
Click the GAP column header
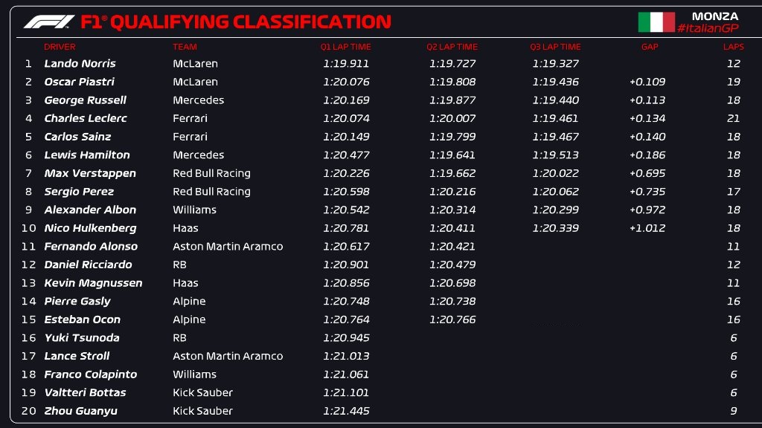[650, 47]
